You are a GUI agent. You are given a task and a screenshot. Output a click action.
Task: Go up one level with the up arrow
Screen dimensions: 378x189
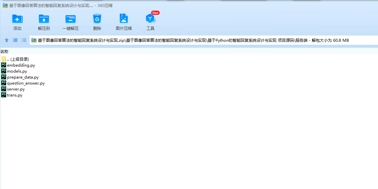point(7,40)
